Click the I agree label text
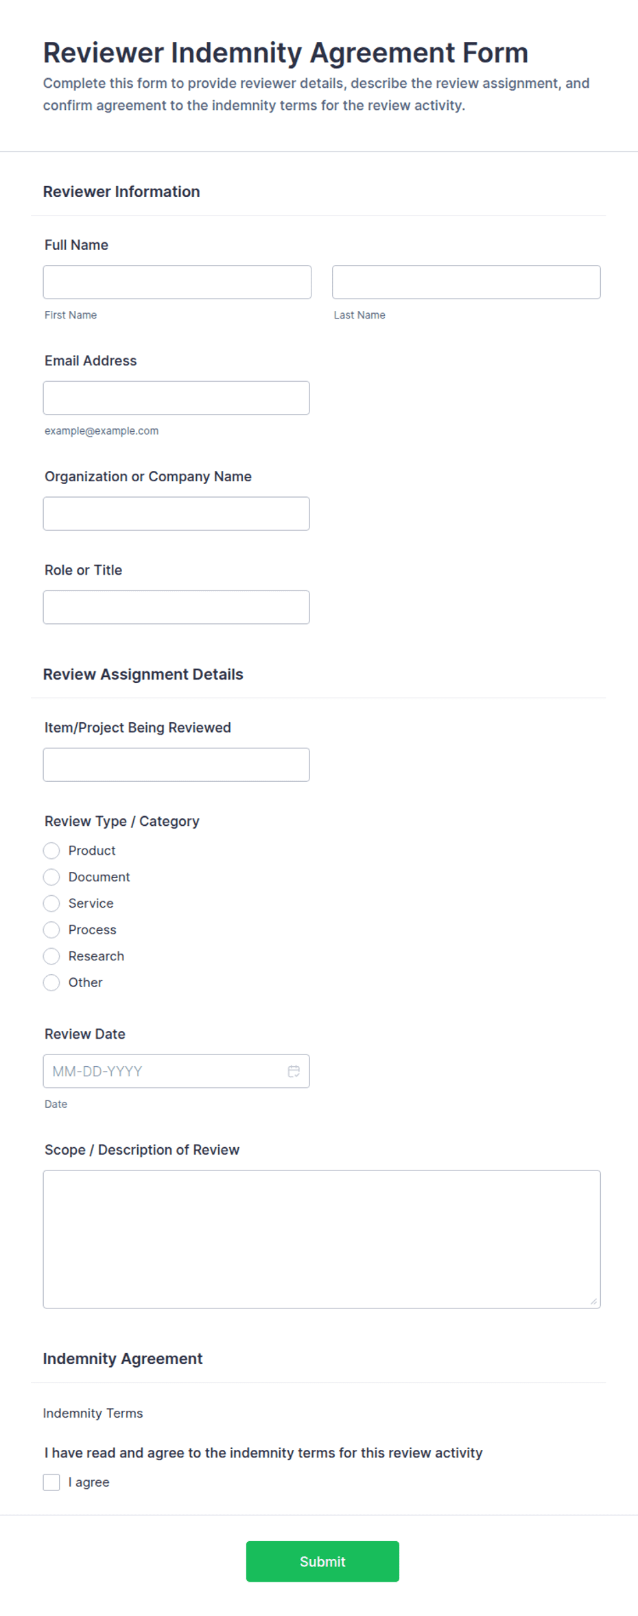 89,1482
